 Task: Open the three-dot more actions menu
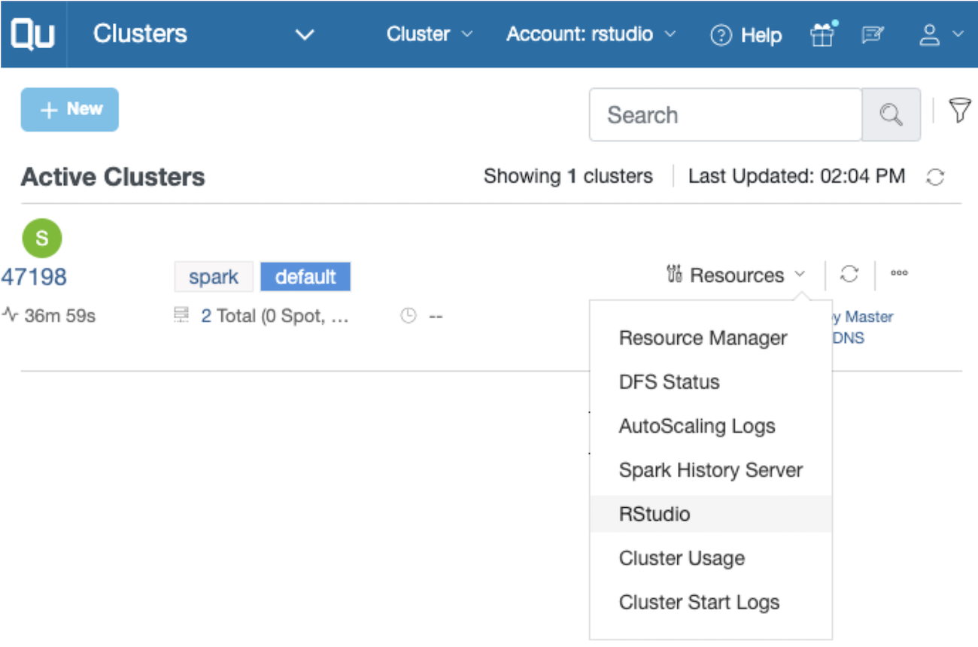(899, 274)
